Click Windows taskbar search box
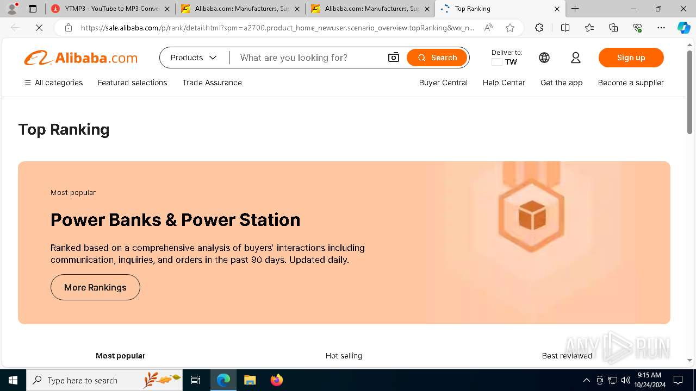This screenshot has width=696, height=391. pos(104,380)
